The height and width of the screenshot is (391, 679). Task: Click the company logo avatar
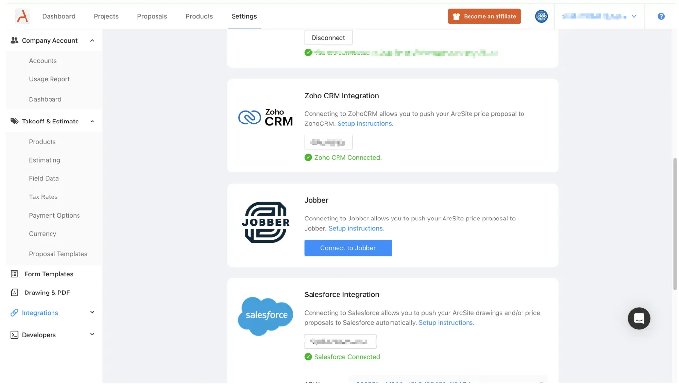pos(541,16)
